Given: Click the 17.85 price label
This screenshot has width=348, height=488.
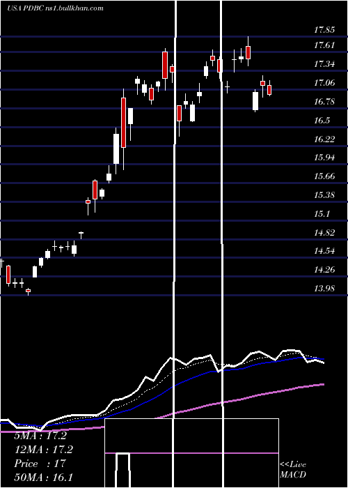Looking at the screenshot, I should (x=324, y=30).
